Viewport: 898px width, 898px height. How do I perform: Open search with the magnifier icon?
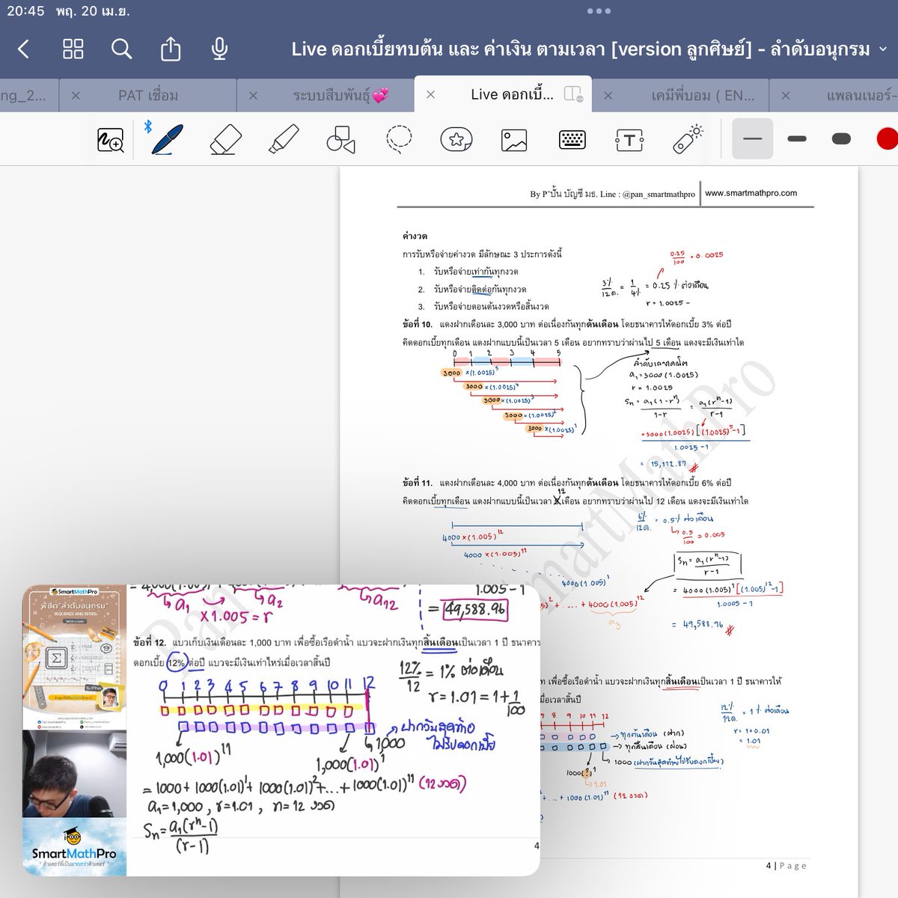point(121,49)
